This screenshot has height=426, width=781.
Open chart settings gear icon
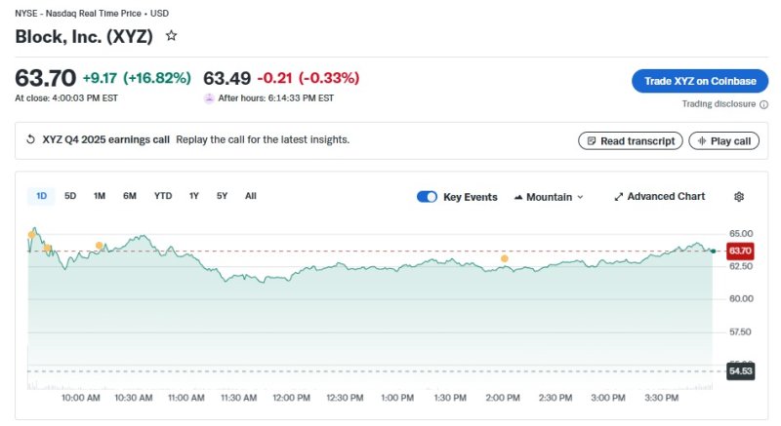739,197
